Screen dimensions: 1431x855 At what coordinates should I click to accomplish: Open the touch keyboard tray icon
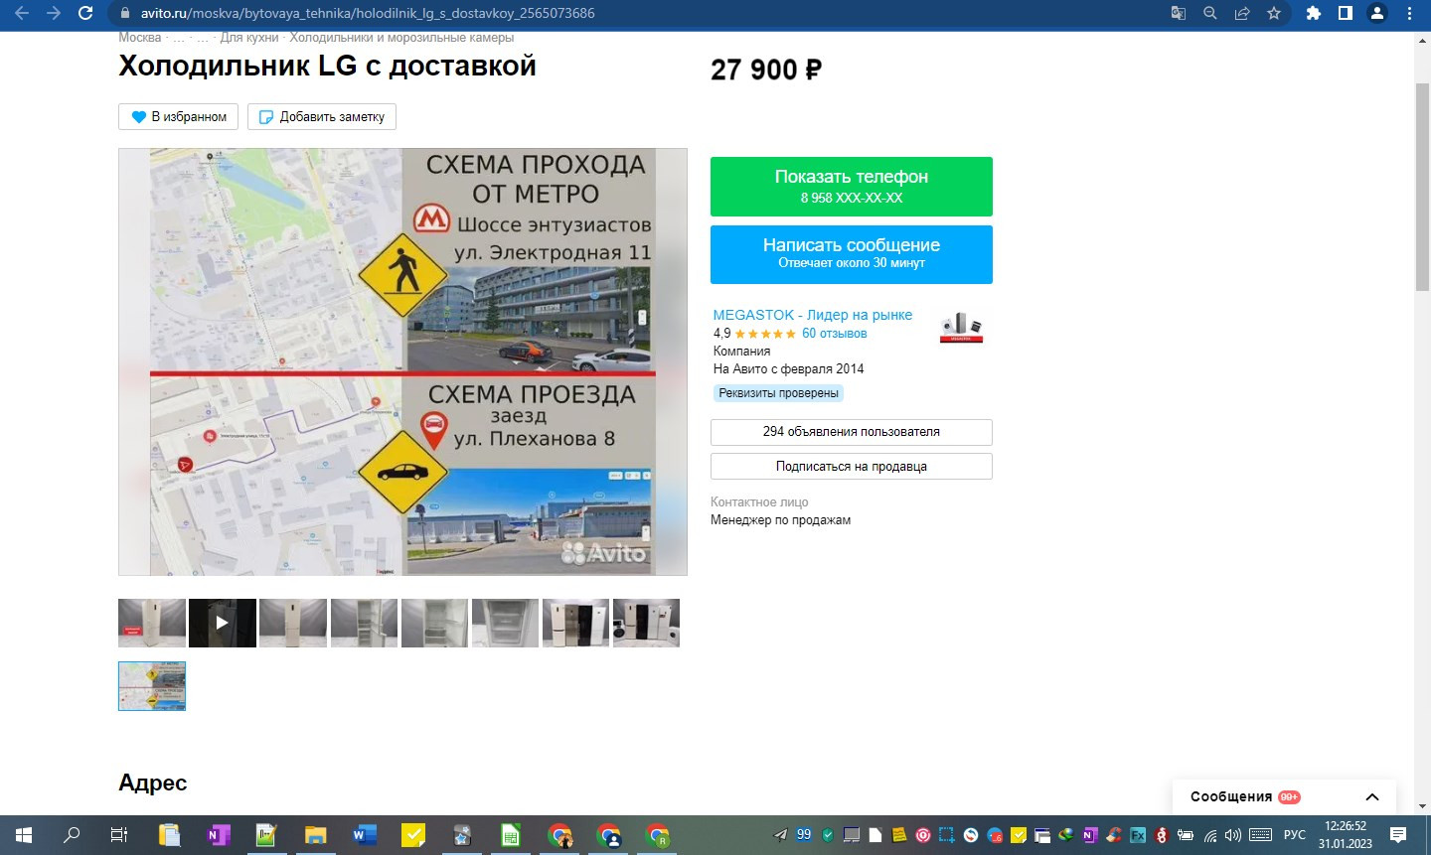pyautogui.click(x=1260, y=835)
